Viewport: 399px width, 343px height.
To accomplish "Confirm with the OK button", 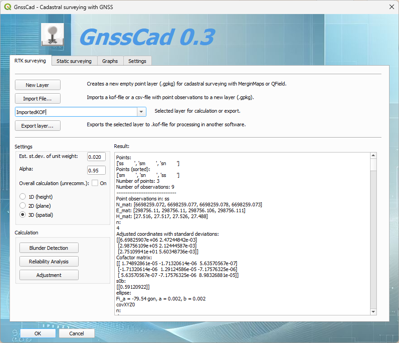I will 38,333.
